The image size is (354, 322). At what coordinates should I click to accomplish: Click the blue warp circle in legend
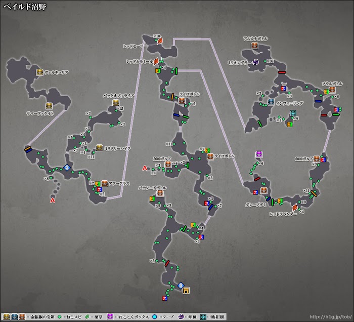tap(154, 317)
